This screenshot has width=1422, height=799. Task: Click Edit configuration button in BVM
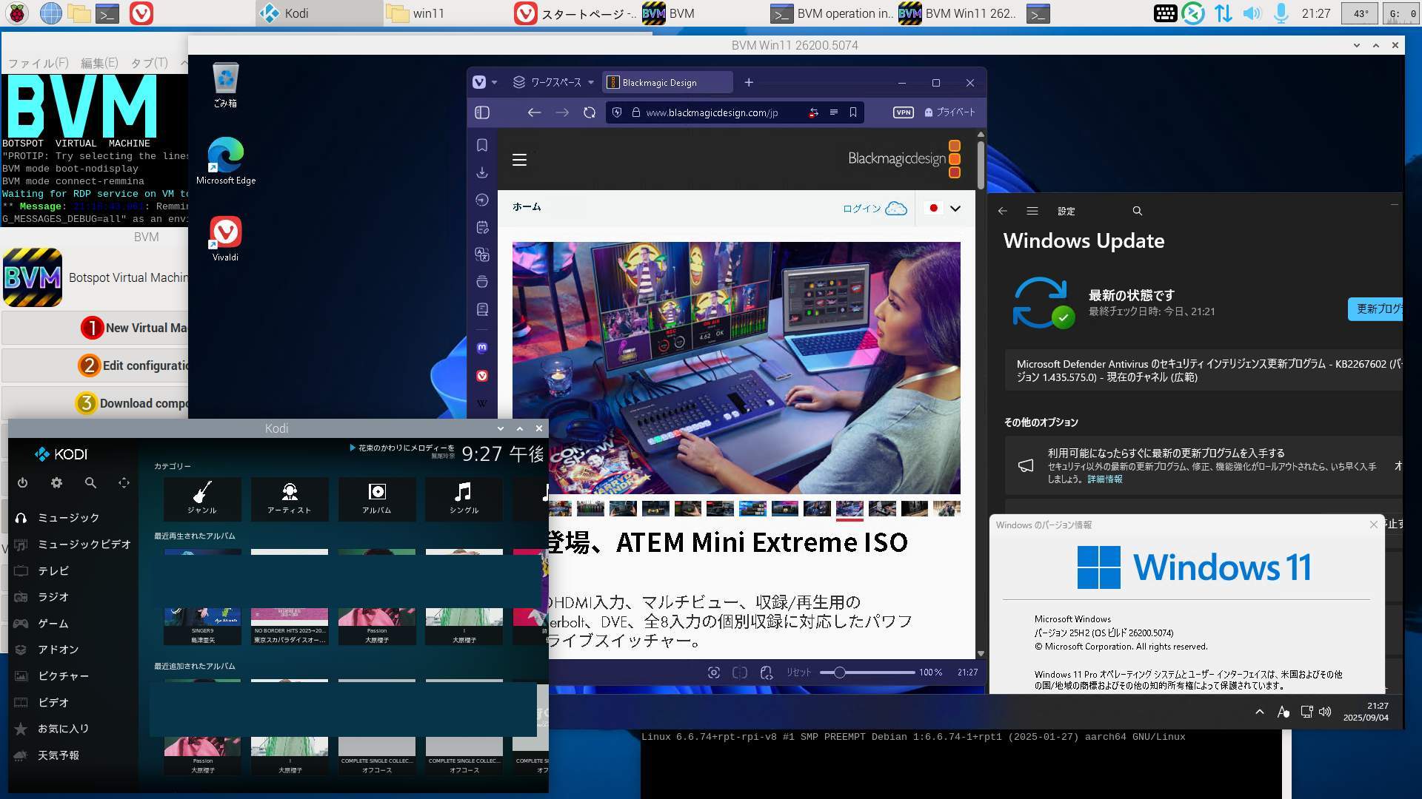point(133,365)
